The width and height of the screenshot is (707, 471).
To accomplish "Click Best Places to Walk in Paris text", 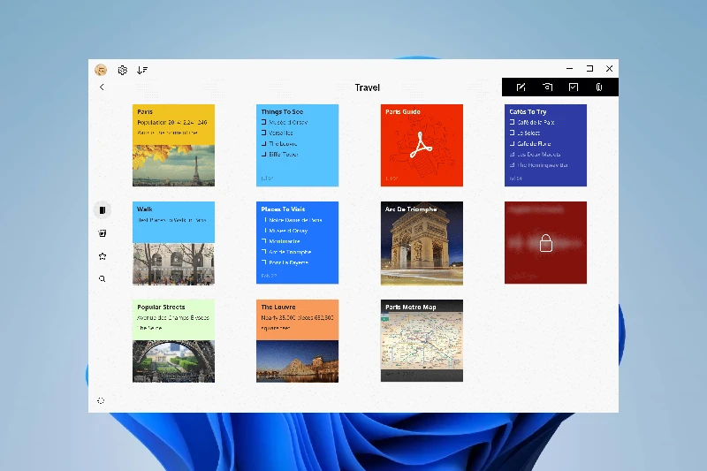I will pos(171,220).
